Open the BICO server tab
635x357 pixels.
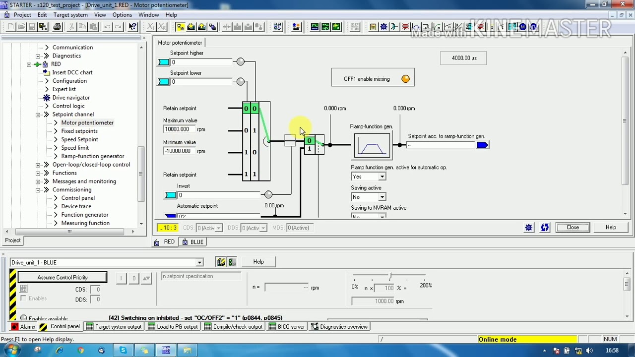[287, 327]
